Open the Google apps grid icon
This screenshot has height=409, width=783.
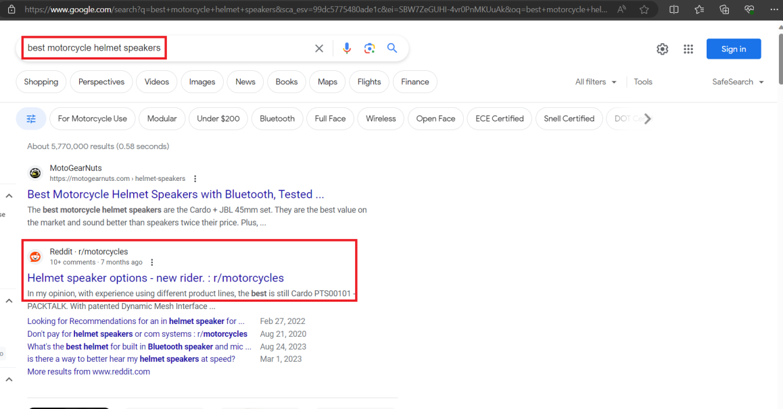click(x=688, y=49)
